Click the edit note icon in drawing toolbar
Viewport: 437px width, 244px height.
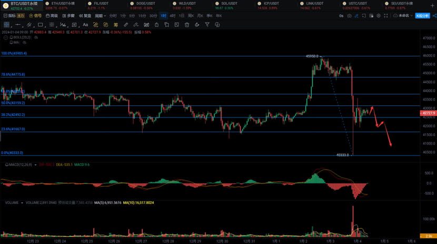177,25
